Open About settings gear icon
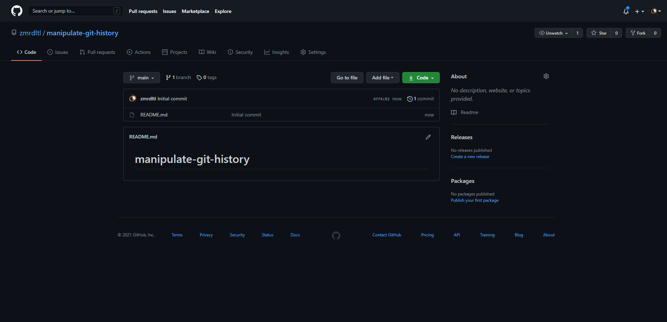Image resolution: width=667 pixels, height=322 pixels. click(546, 76)
